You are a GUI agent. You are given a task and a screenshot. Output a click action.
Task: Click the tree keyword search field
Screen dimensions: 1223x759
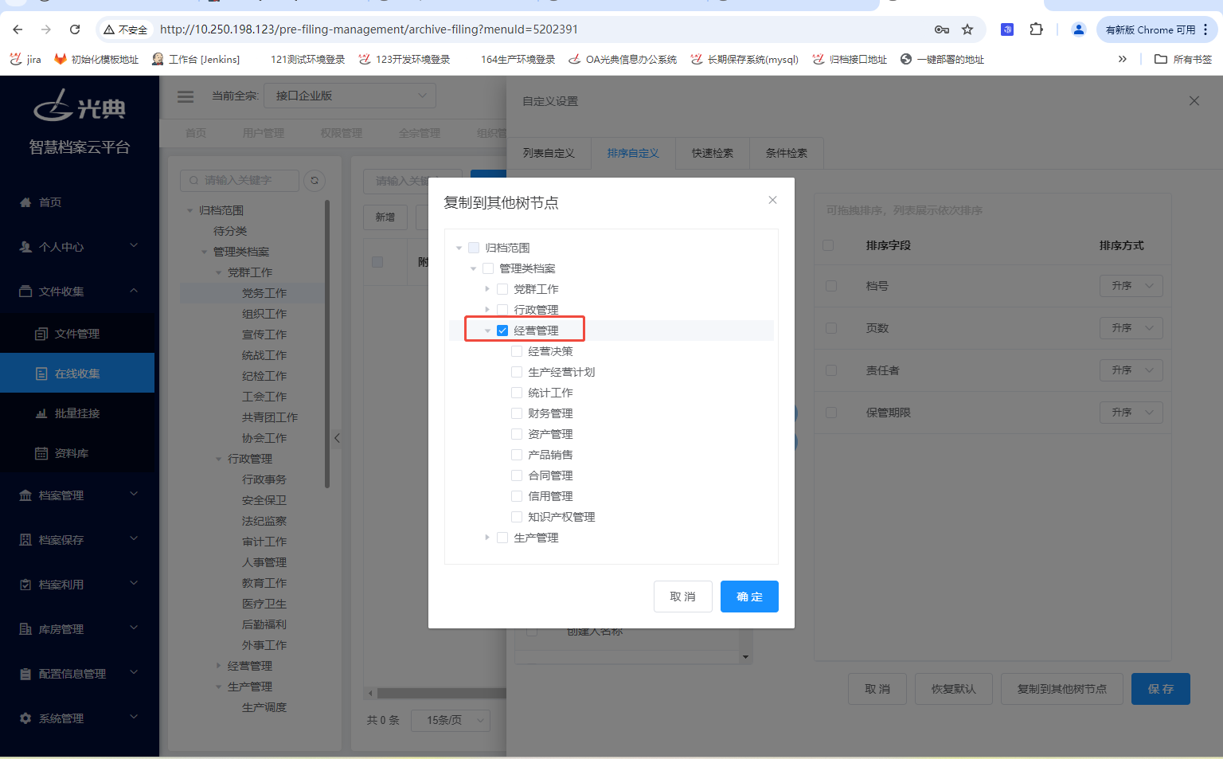pos(240,181)
